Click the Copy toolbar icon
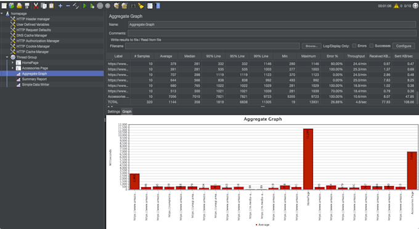The width and height of the screenshot is (419, 229). tap(44, 6)
